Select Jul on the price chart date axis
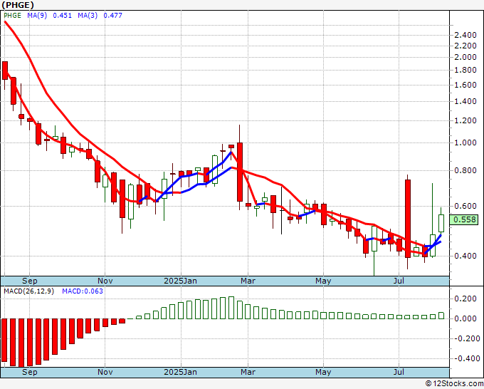Screen dimensions: 484x389 point(399,281)
